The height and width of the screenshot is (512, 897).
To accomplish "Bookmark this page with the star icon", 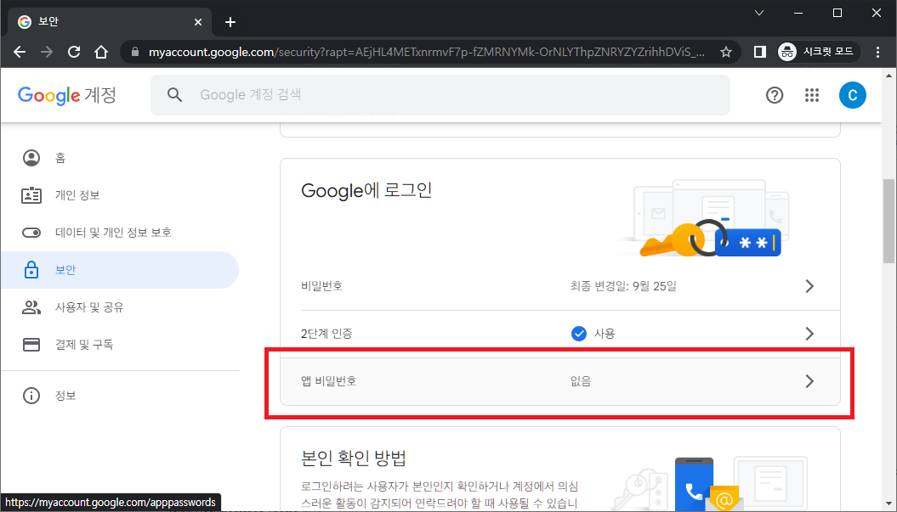I will click(x=726, y=52).
